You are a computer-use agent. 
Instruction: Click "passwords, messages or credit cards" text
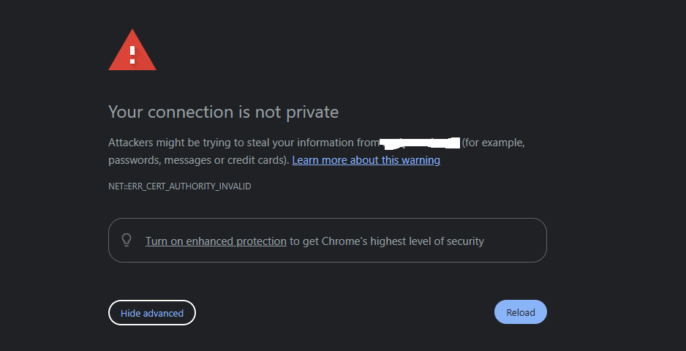coord(197,160)
